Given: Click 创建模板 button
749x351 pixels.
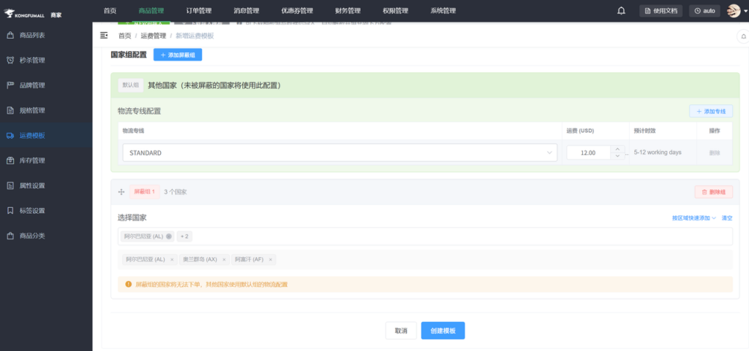Looking at the screenshot, I should click(443, 331).
